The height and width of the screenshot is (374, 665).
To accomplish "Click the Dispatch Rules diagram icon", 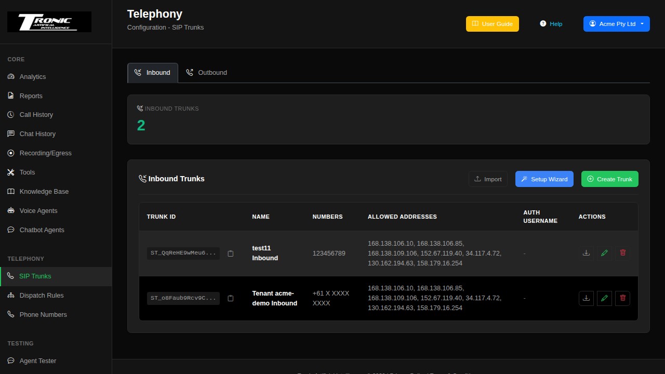I will point(11,296).
